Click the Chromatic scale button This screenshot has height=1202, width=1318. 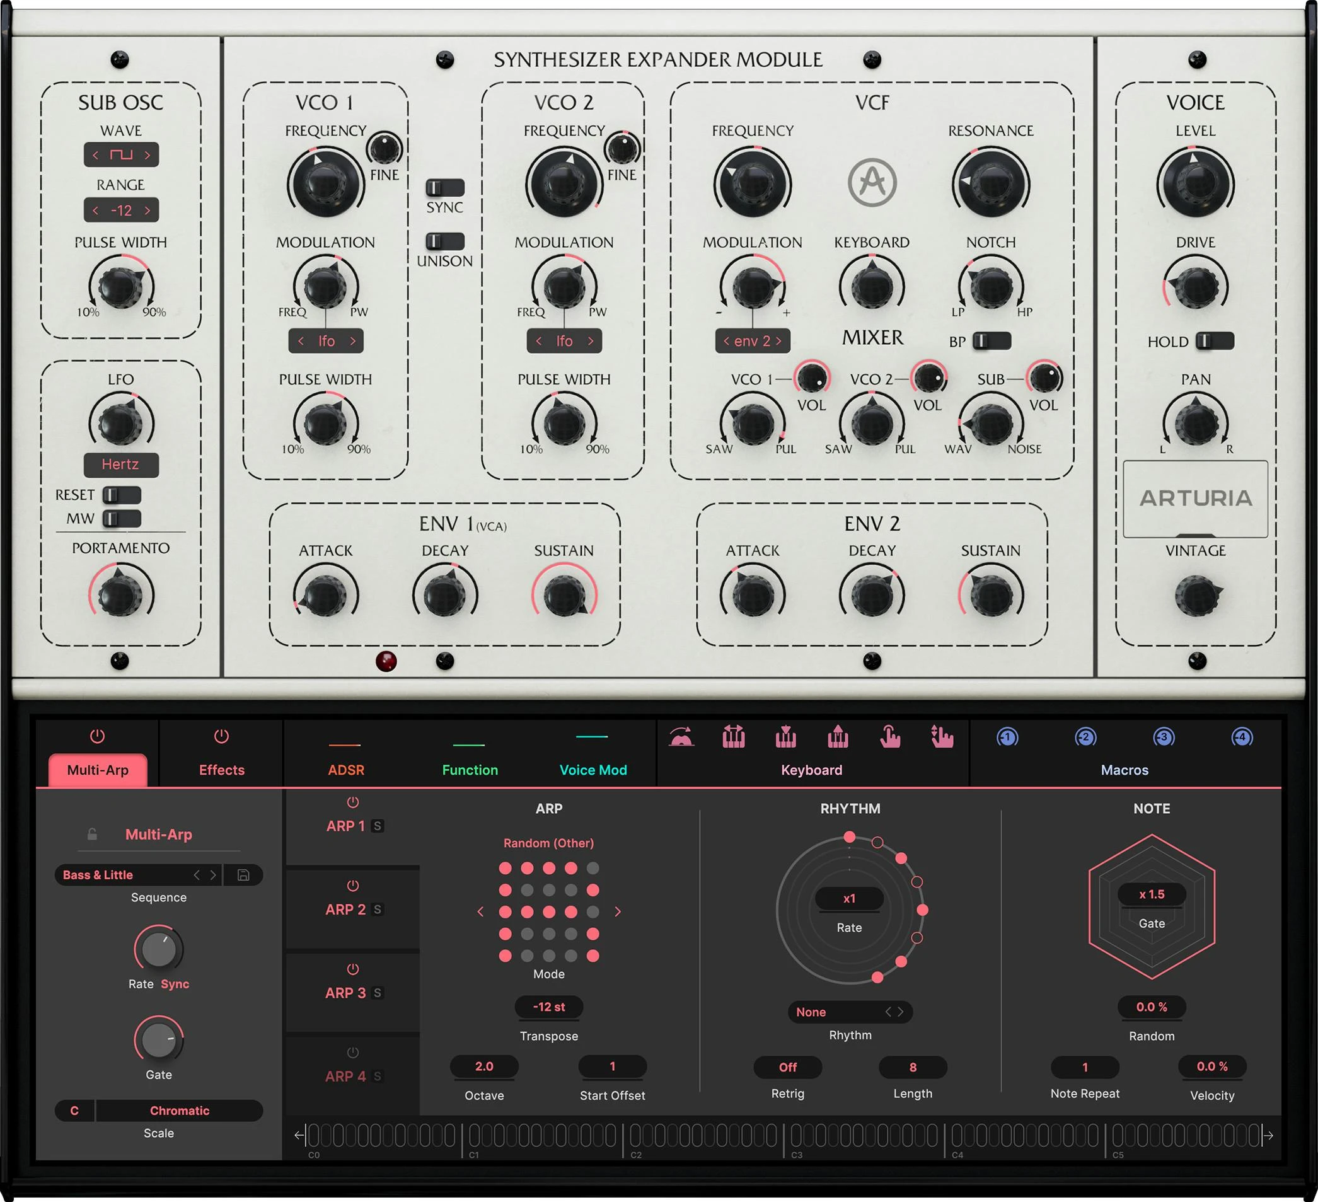pos(179,1110)
